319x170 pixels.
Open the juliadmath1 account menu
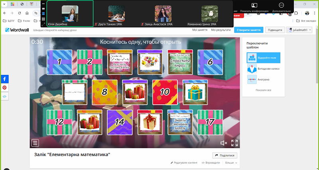pyautogui.click(x=299, y=30)
